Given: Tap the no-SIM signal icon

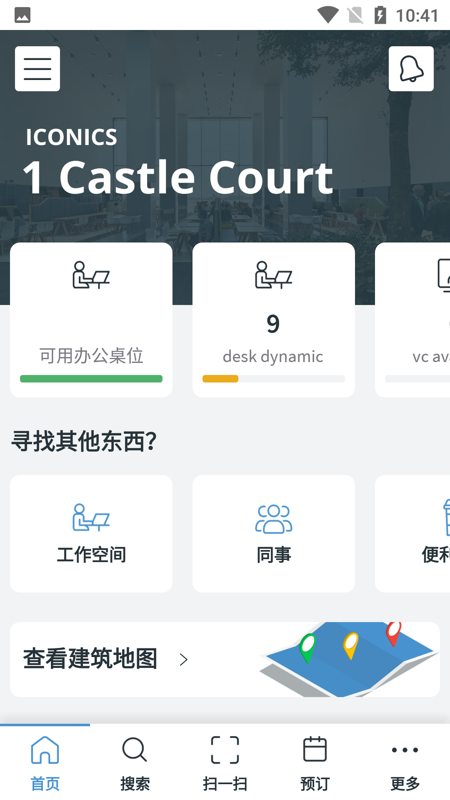Looking at the screenshot, I should coord(355,15).
